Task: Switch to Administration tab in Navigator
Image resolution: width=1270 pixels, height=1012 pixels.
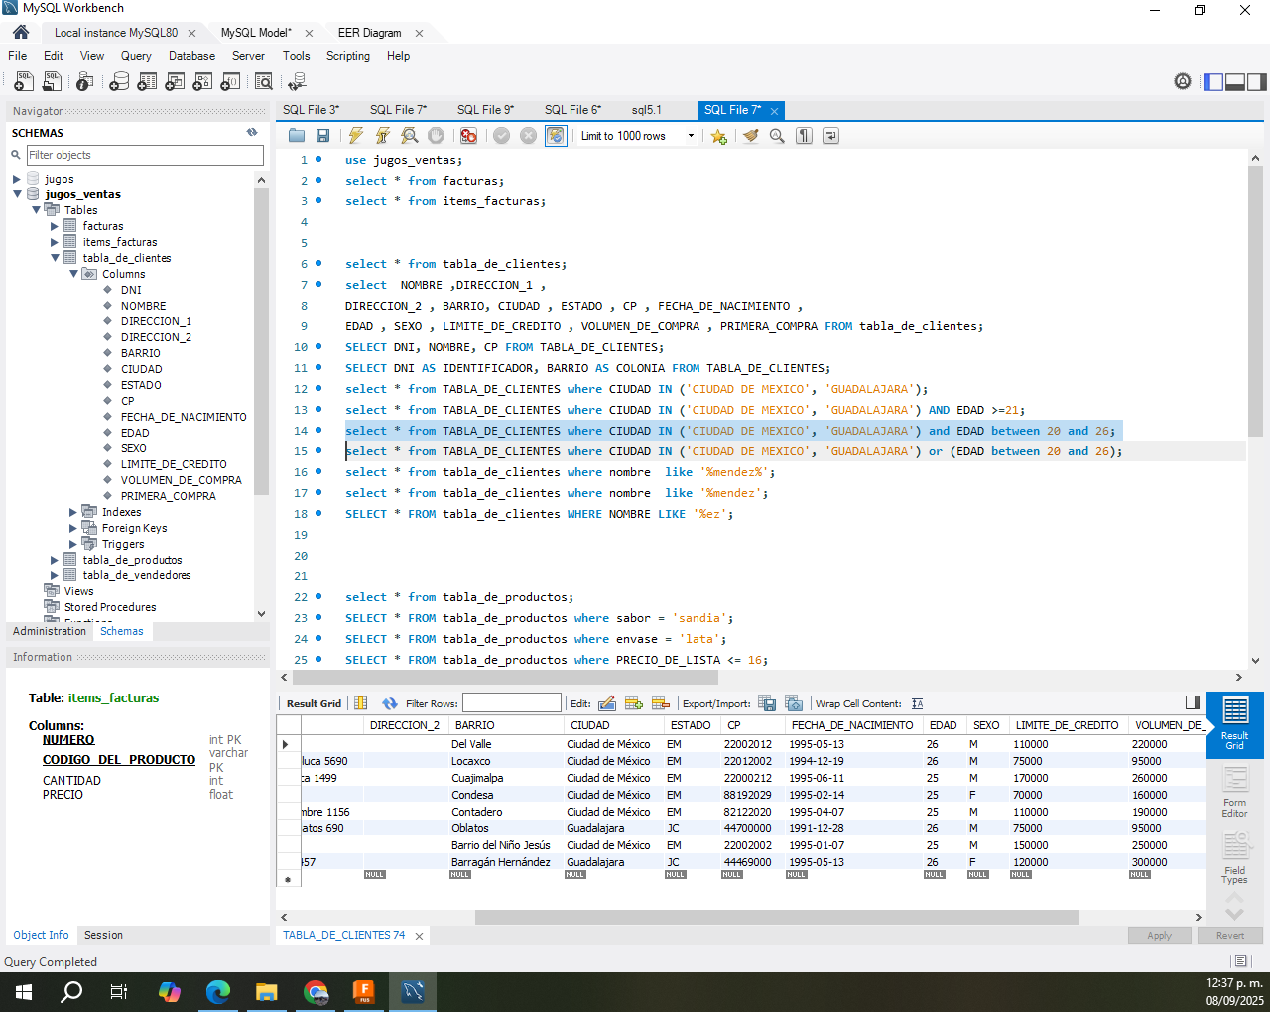Action: tap(50, 631)
